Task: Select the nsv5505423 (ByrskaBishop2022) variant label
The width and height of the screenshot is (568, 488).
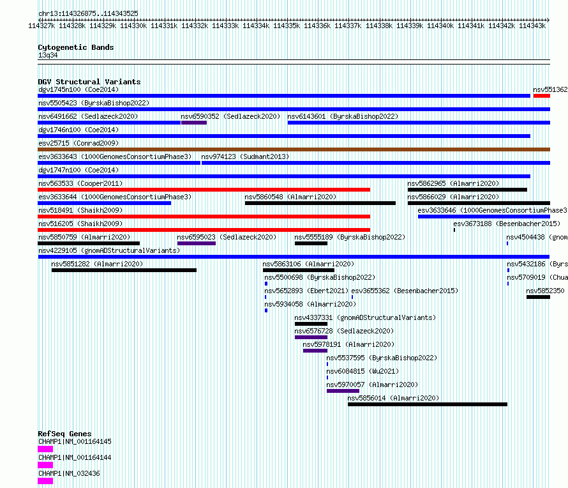Action: (x=94, y=103)
